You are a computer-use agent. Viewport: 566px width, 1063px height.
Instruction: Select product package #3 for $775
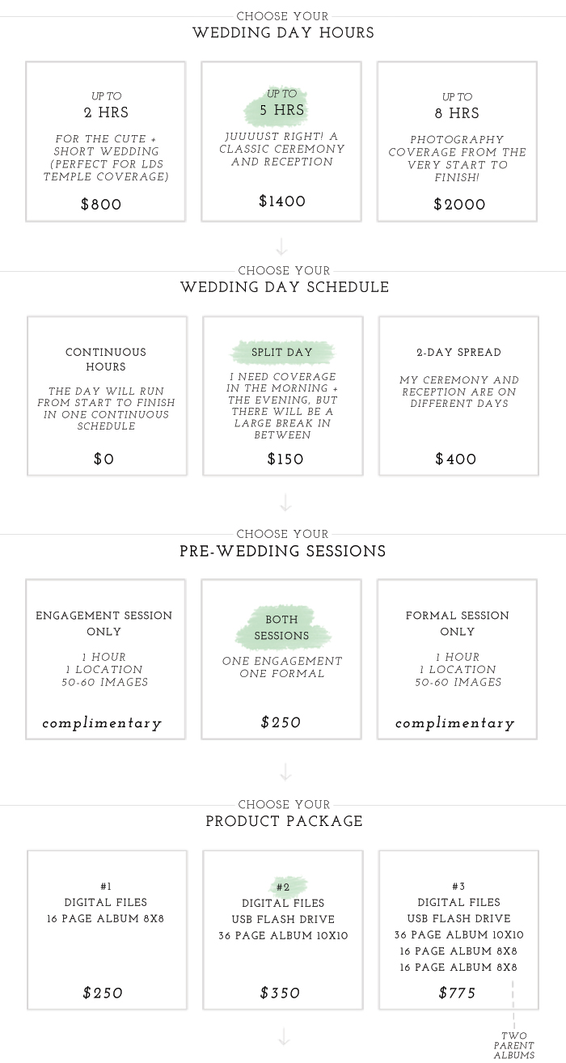[x=459, y=930]
